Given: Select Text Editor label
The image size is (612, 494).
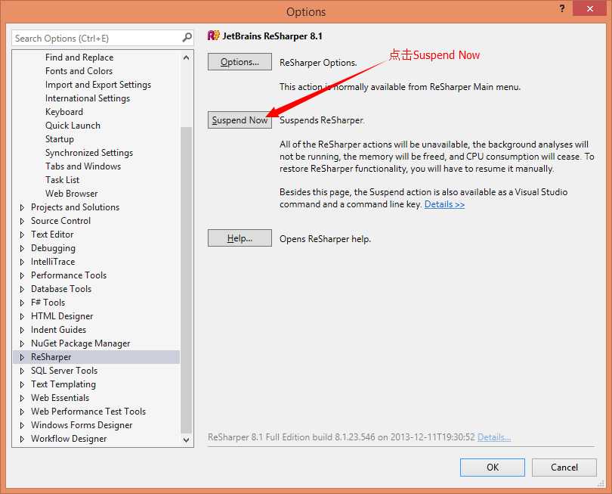Looking at the screenshot, I should [52, 235].
